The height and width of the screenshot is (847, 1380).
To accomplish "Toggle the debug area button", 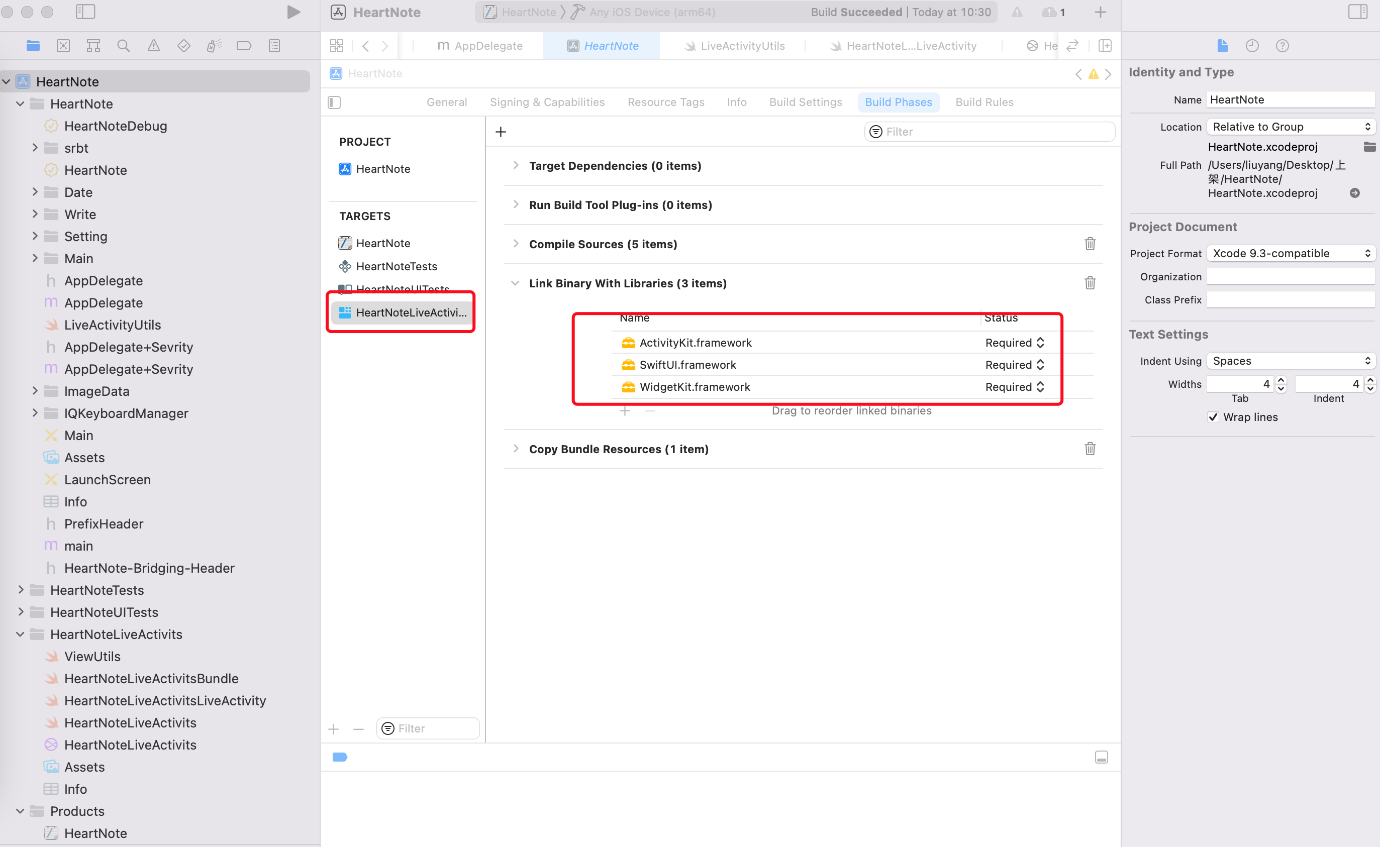I will (x=1102, y=758).
